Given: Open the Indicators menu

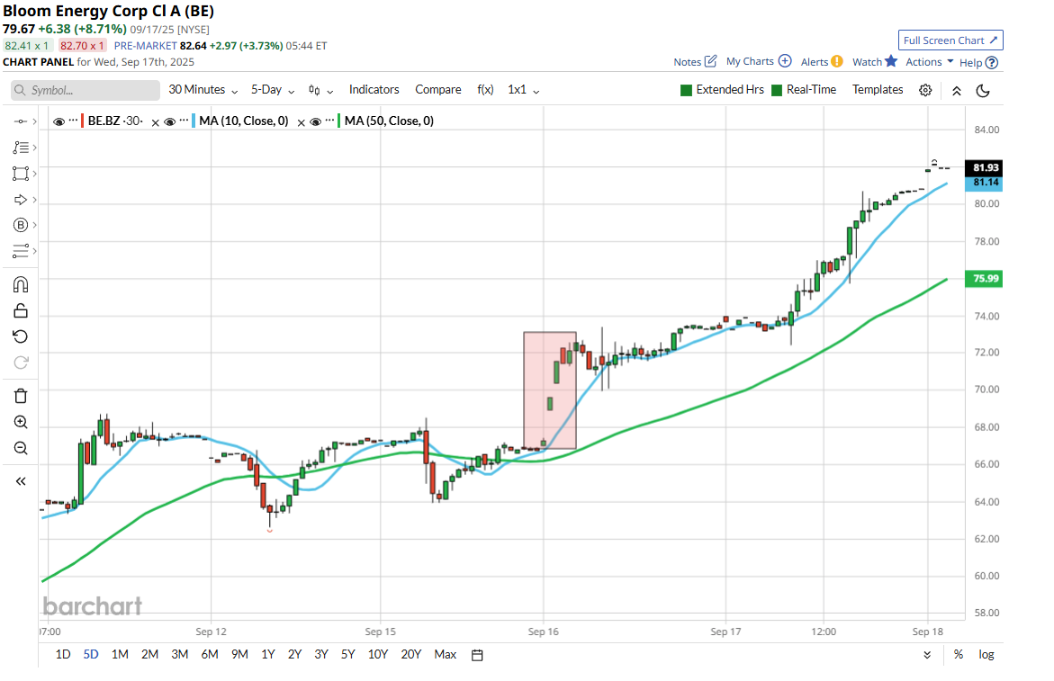Looking at the screenshot, I should pyautogui.click(x=374, y=89).
